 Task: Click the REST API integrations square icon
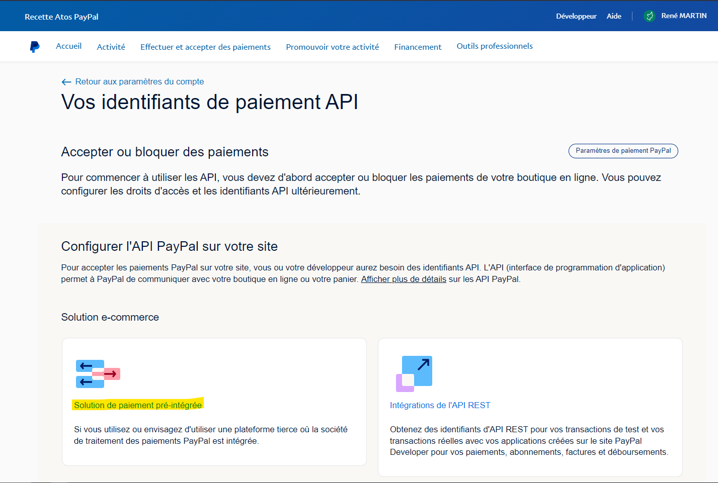click(414, 374)
